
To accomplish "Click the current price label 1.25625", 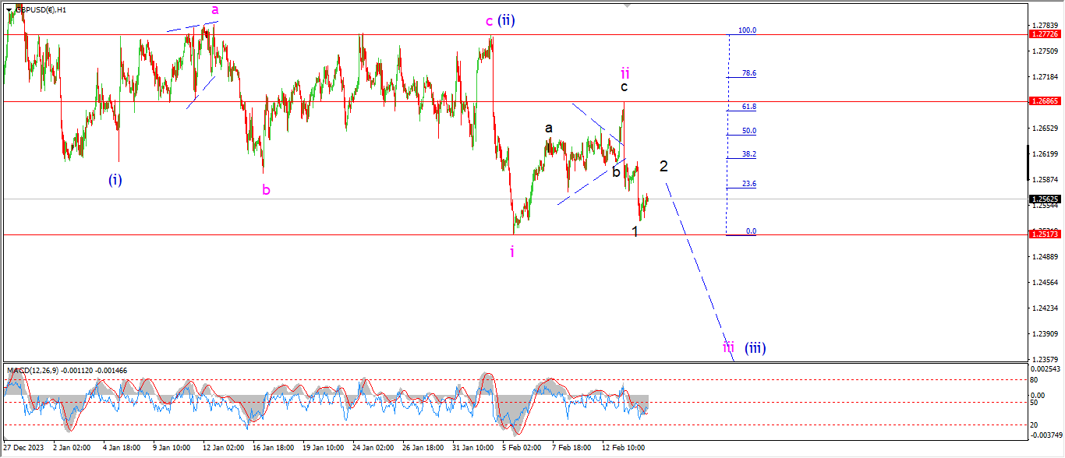I will (x=1044, y=199).
